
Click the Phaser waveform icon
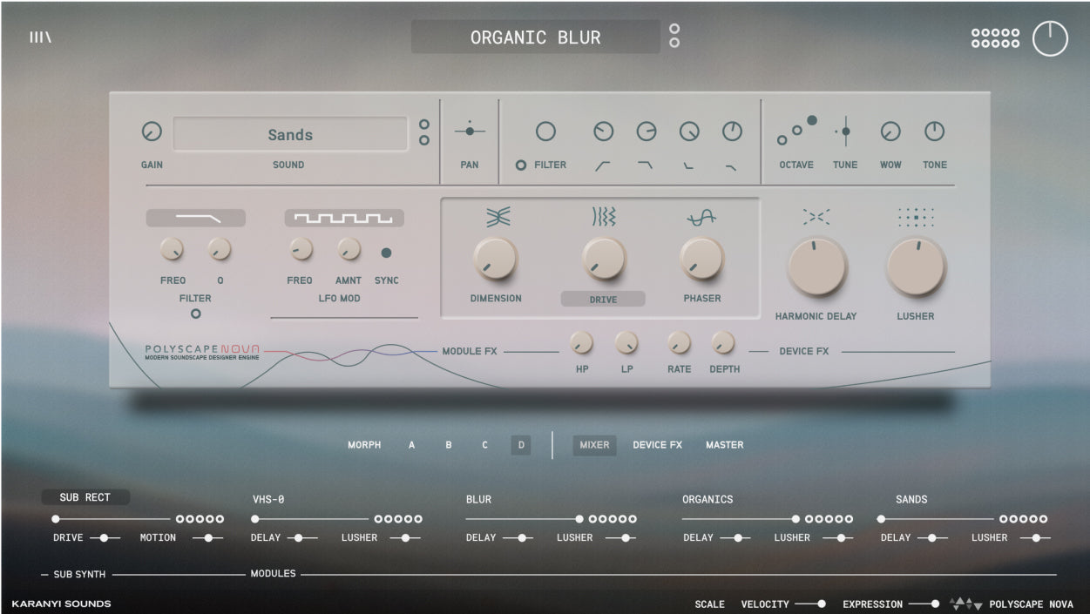click(701, 218)
